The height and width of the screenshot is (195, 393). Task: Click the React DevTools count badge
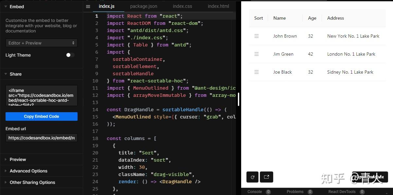pos(362,192)
